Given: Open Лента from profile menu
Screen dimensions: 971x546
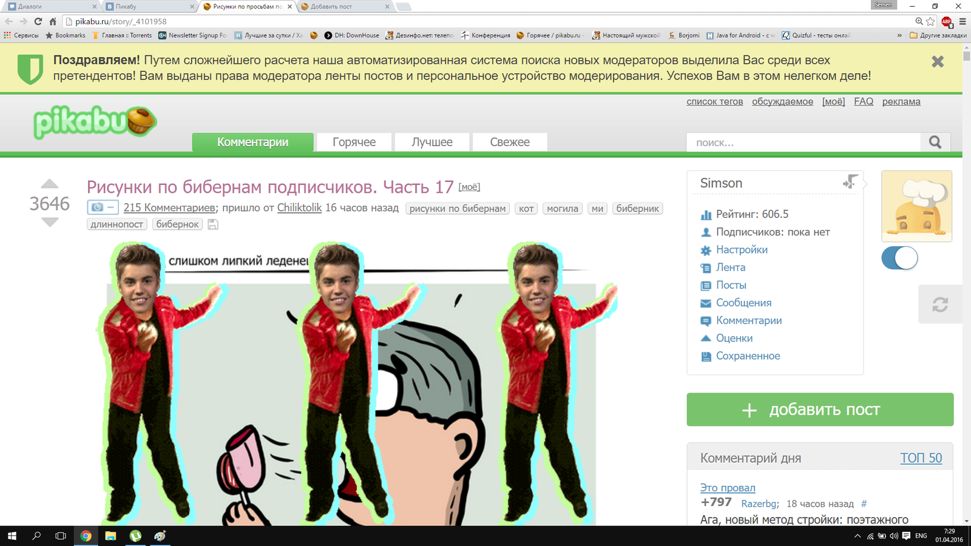Looking at the screenshot, I should 731,267.
